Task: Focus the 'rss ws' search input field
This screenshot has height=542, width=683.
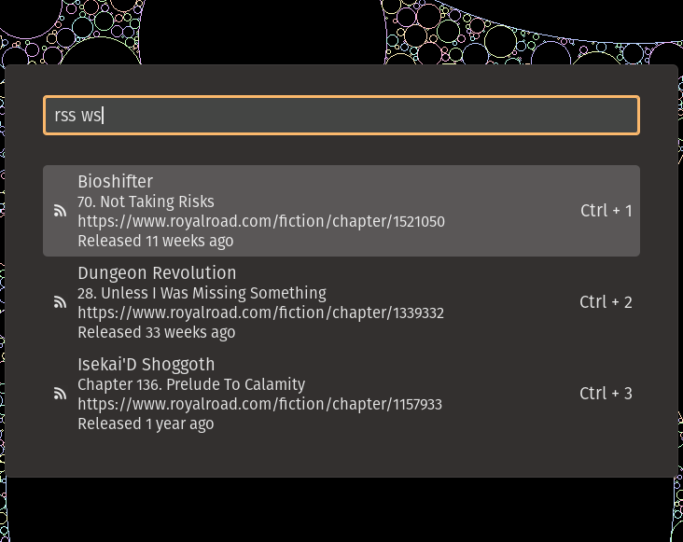Action: [341, 116]
